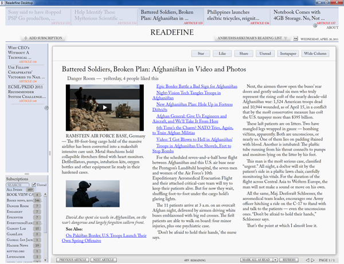Click the panel splitter handle above Subscriptions
This screenshot has height=264, width=344.
[x=27, y=174]
